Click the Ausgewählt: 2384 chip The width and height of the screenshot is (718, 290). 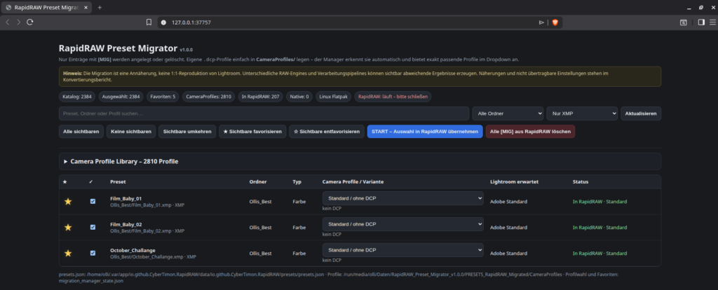click(121, 97)
